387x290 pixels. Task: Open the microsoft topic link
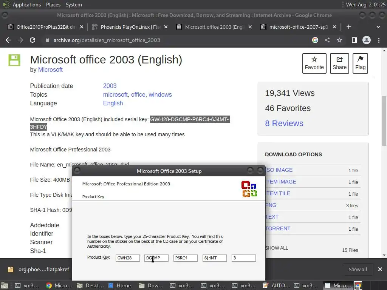point(115,94)
